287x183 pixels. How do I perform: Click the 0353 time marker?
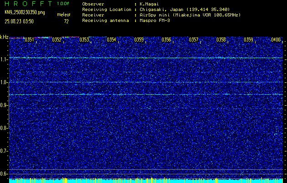[84, 40]
